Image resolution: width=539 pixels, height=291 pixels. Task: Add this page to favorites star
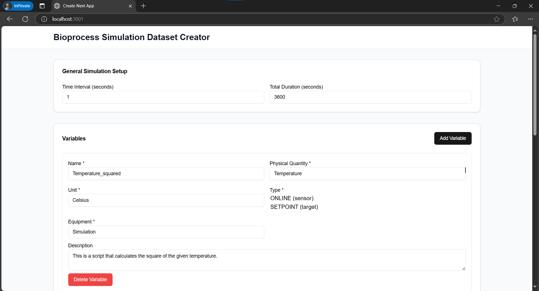[496, 19]
